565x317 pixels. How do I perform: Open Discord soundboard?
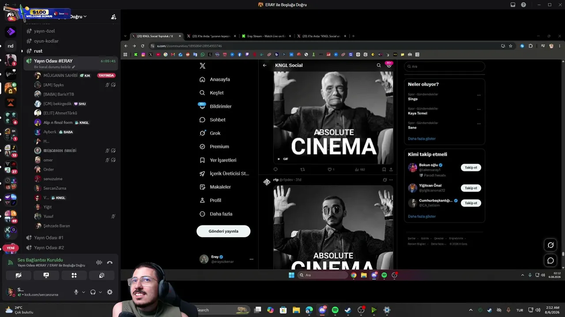(102, 276)
